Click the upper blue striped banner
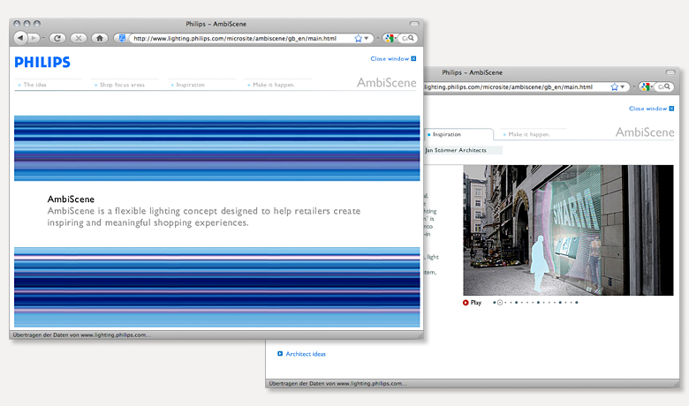The height and width of the screenshot is (406, 689). [x=216, y=148]
